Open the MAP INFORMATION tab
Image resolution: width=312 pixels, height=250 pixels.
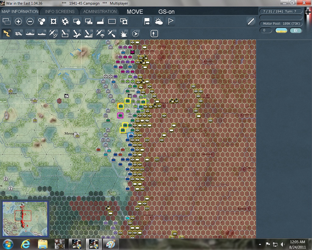pos(20,12)
